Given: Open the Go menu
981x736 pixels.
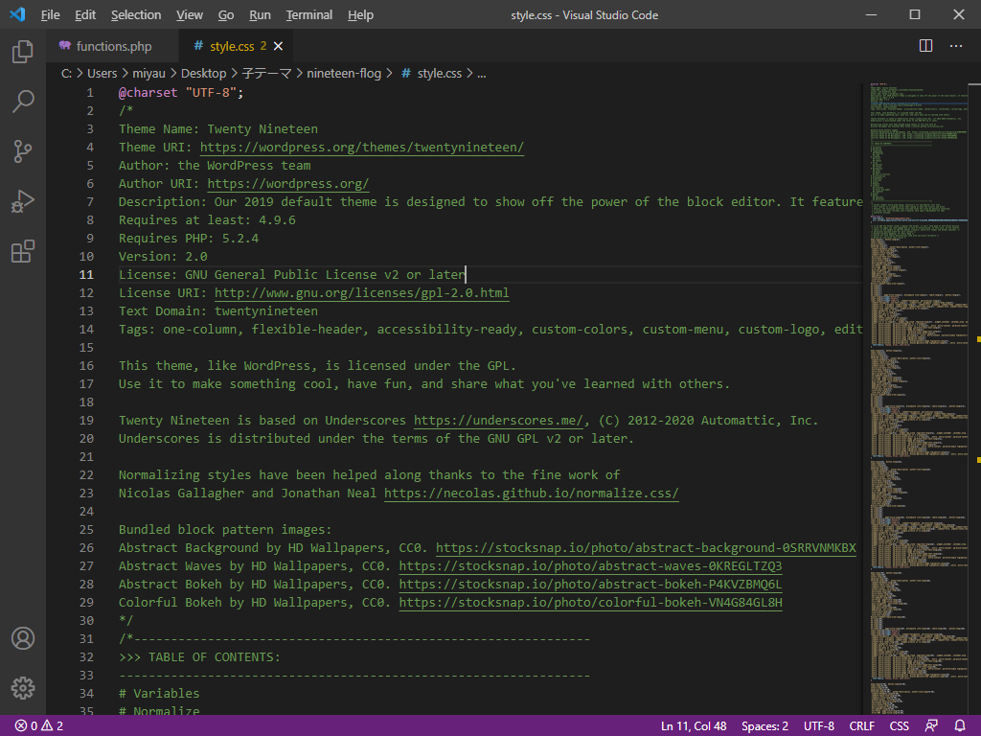Looking at the screenshot, I should (226, 15).
